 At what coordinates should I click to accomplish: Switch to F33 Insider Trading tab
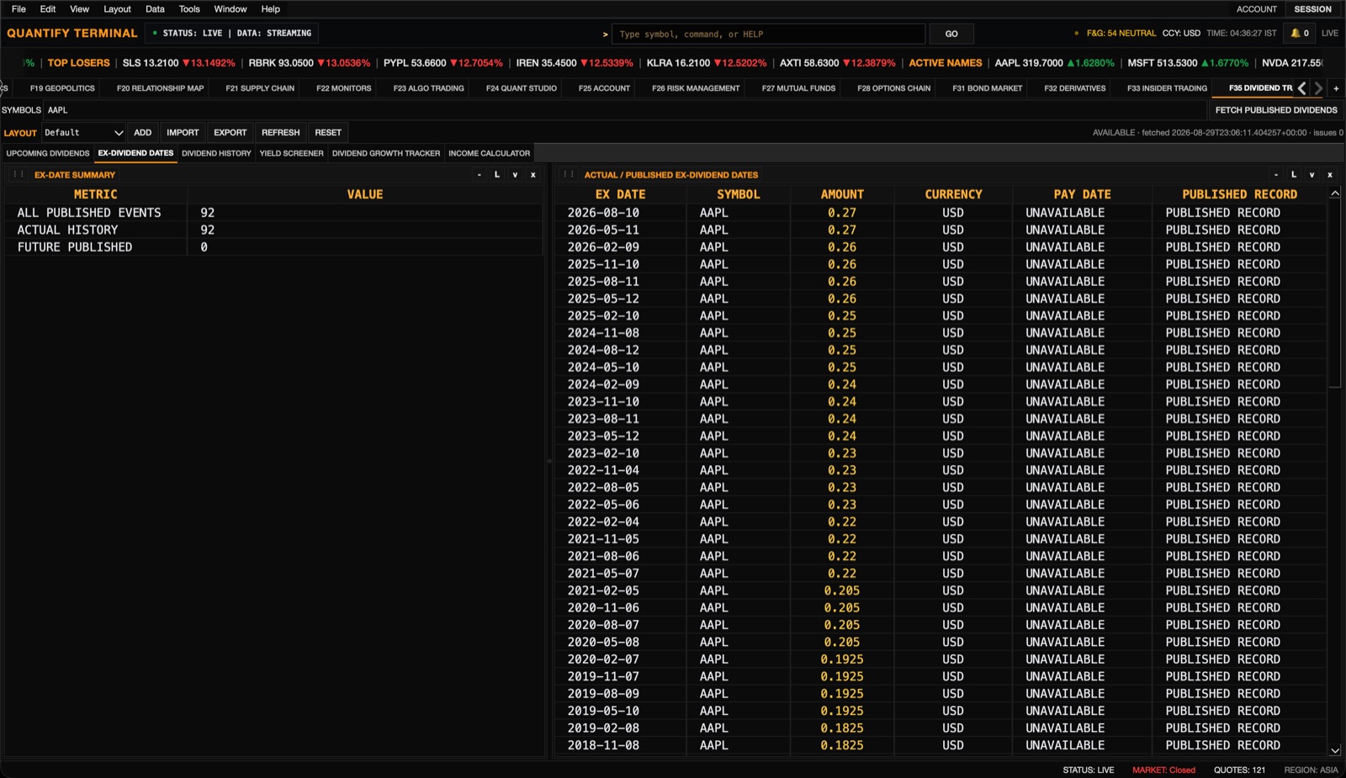(1167, 88)
